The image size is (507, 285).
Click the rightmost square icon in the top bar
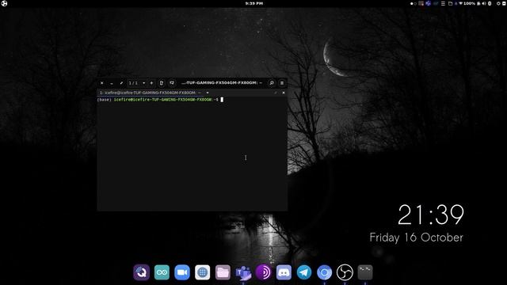[x=503, y=3]
